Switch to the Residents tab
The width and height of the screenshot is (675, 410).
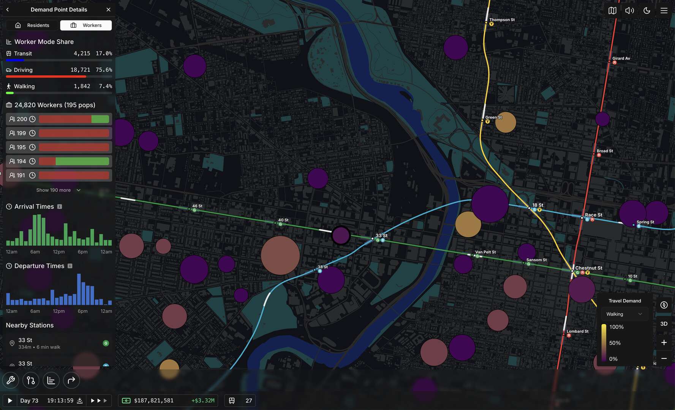coord(32,25)
